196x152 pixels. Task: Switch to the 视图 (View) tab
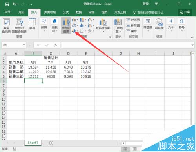104,12
